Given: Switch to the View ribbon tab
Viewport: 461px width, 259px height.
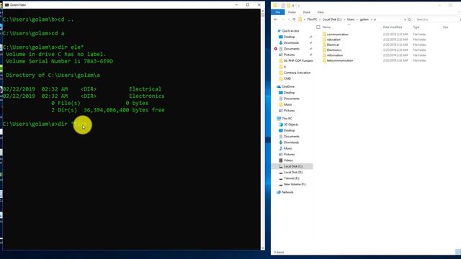Looking at the screenshot, I should pyautogui.click(x=321, y=12).
